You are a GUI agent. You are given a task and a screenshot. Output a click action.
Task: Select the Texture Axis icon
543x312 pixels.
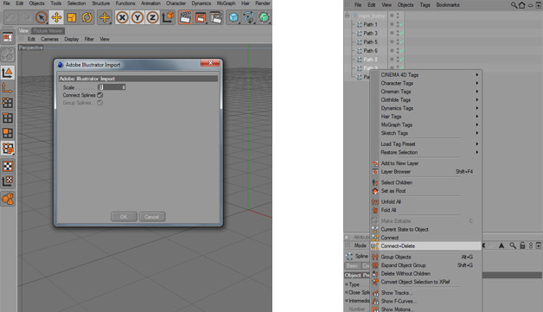pyautogui.click(x=8, y=181)
